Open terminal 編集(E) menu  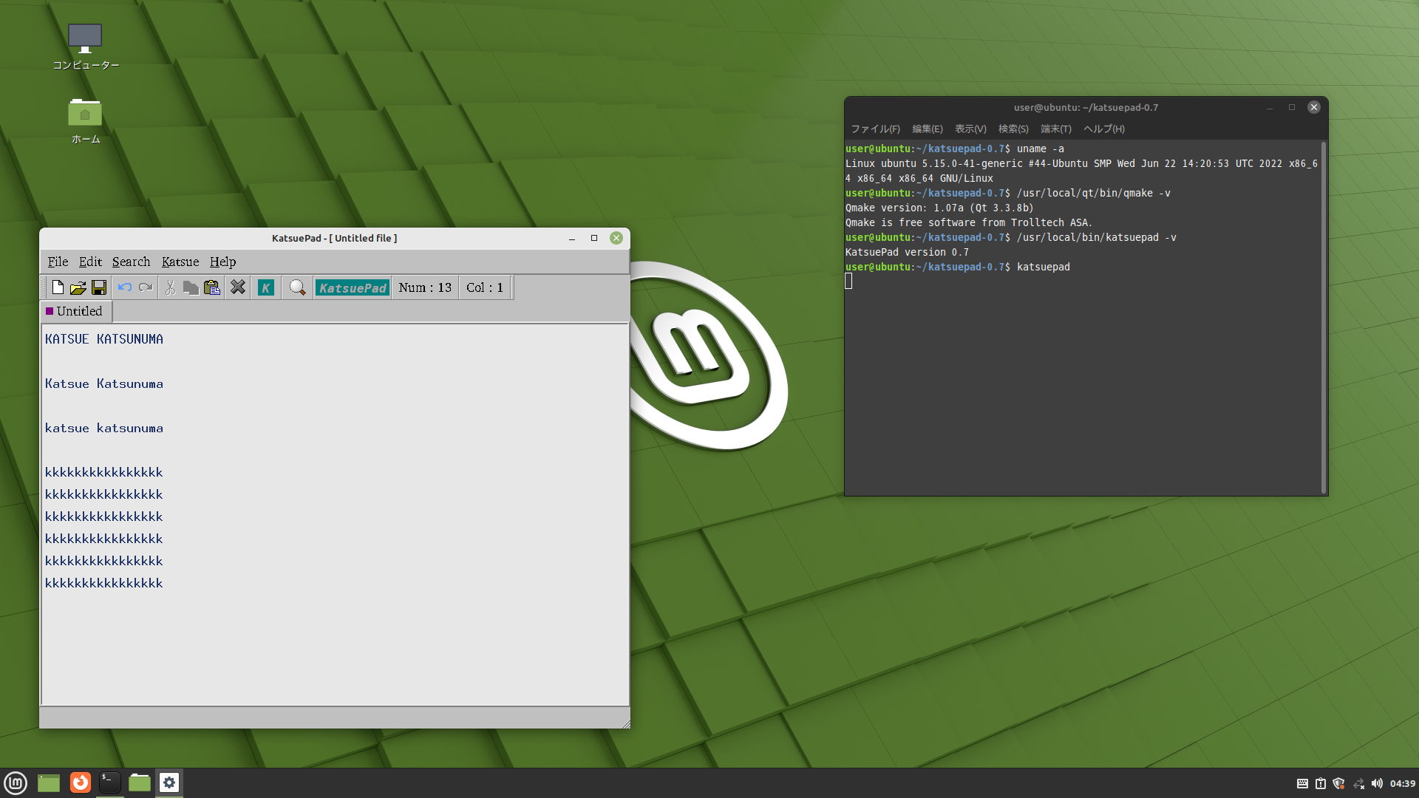click(x=928, y=129)
